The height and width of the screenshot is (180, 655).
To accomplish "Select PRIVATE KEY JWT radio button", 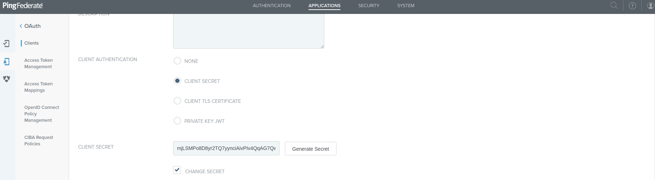I will (177, 121).
